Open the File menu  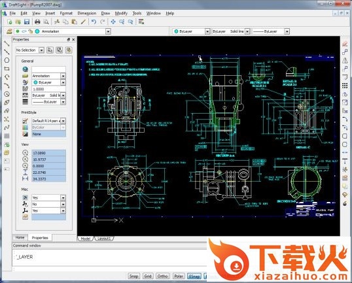pos(12,13)
